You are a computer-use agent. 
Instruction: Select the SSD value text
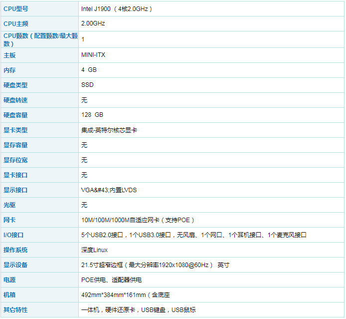point(87,85)
